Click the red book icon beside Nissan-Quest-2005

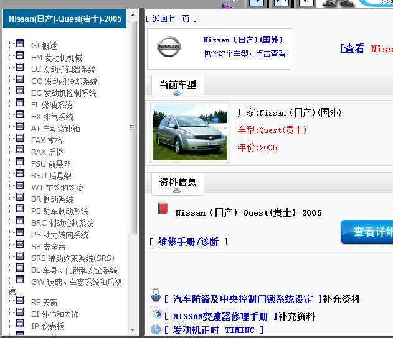(163, 208)
